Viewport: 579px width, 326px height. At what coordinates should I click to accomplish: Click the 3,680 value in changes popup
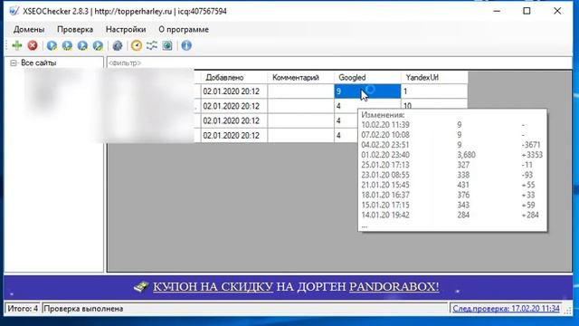point(467,155)
